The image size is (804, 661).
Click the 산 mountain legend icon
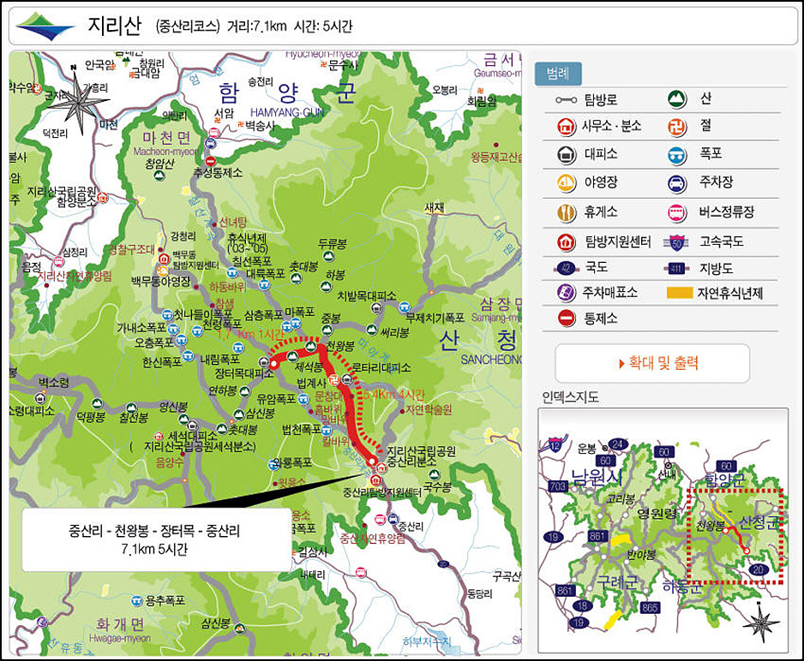pos(677,98)
